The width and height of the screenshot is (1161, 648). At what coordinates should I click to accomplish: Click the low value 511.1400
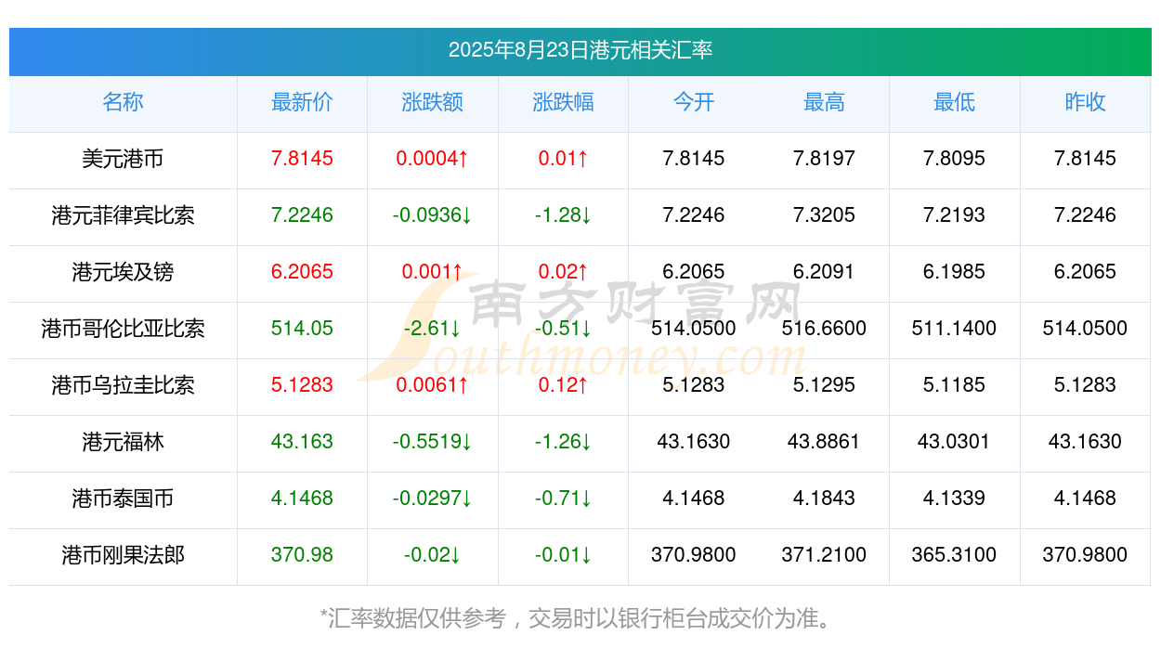955,329
